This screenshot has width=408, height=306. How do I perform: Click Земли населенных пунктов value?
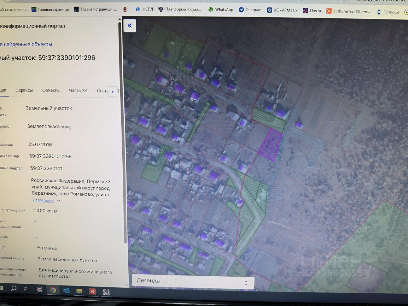coord(67,260)
